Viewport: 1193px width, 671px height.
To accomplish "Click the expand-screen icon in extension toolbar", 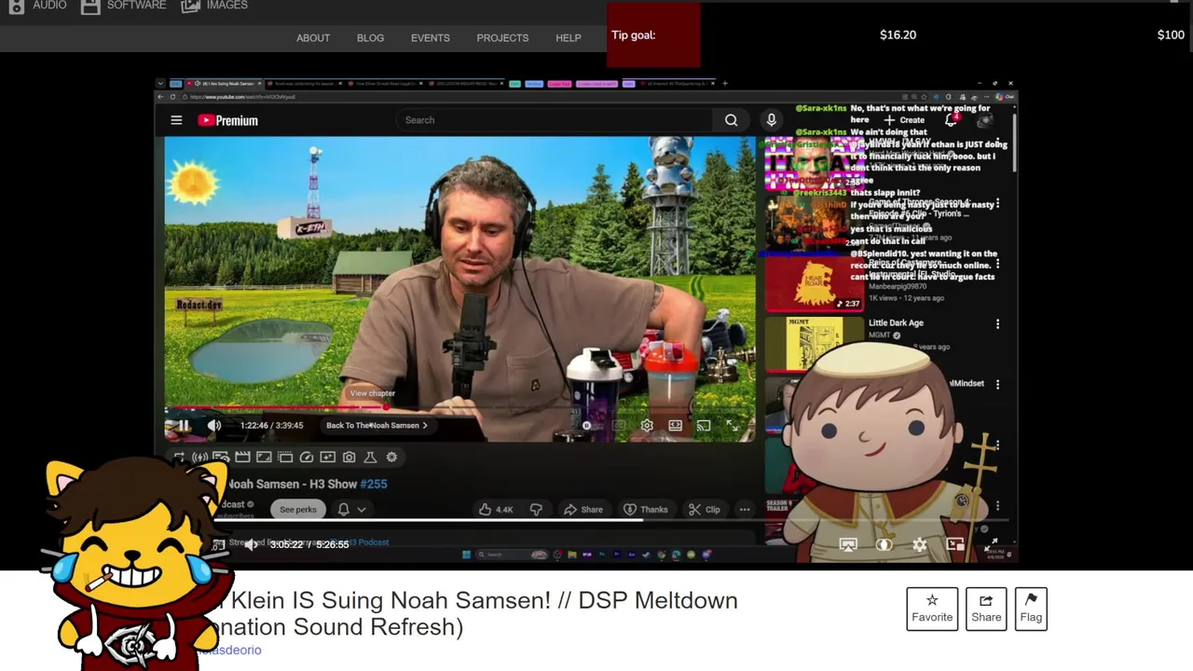I will coord(264,458).
